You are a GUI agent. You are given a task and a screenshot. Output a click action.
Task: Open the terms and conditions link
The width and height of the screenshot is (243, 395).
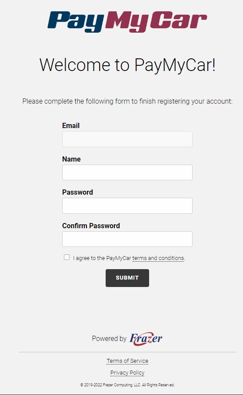[159, 258]
